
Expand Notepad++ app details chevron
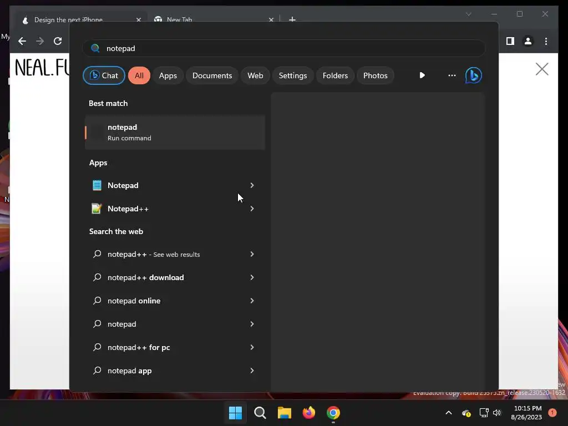(x=252, y=209)
